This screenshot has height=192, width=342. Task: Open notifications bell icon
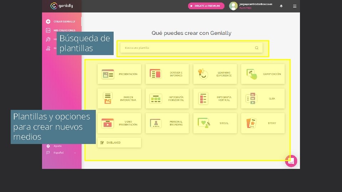click(281, 6)
